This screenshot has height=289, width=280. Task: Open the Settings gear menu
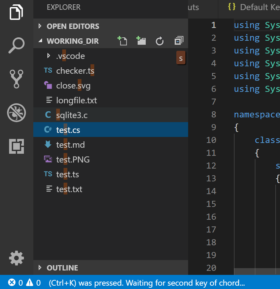[16, 258]
